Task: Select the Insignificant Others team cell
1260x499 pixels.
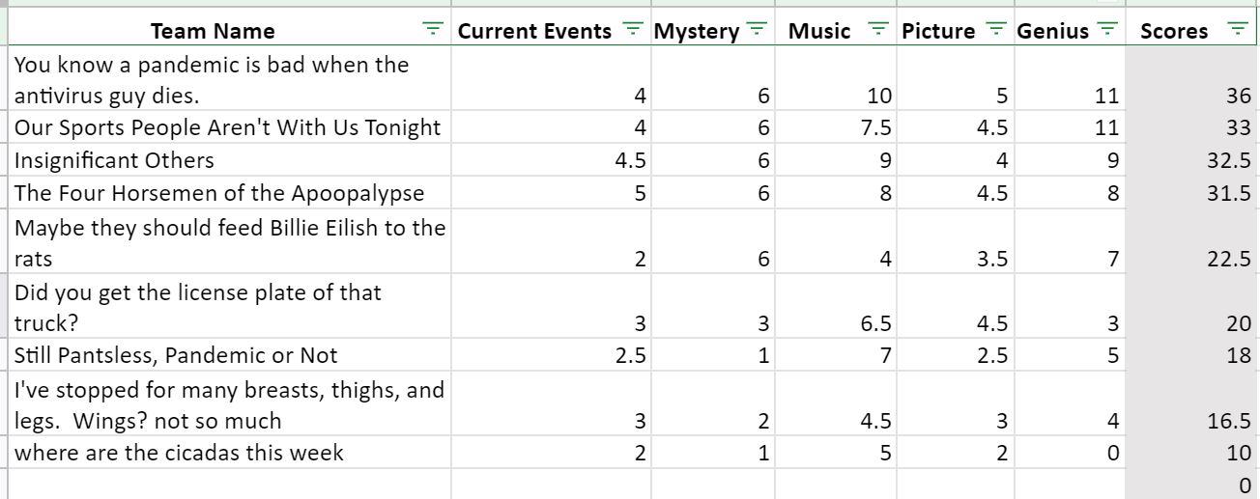Action: pyautogui.click(x=230, y=159)
